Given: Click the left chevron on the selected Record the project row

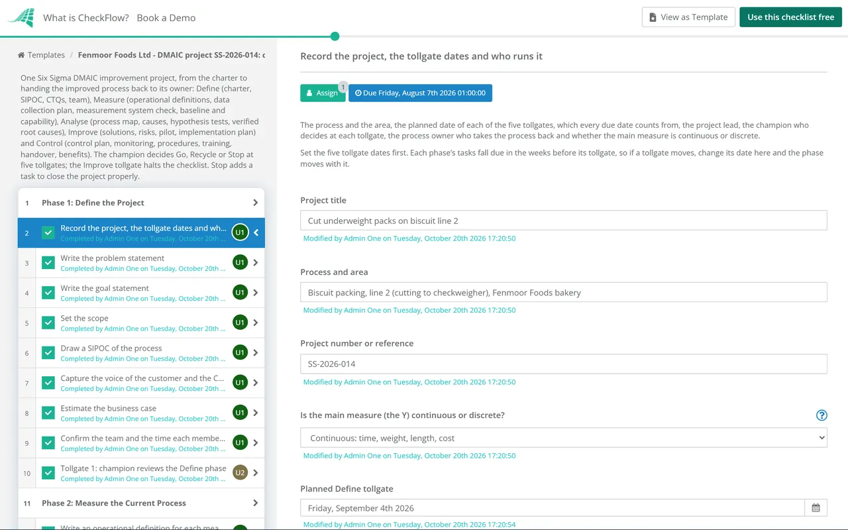Looking at the screenshot, I should click(256, 233).
